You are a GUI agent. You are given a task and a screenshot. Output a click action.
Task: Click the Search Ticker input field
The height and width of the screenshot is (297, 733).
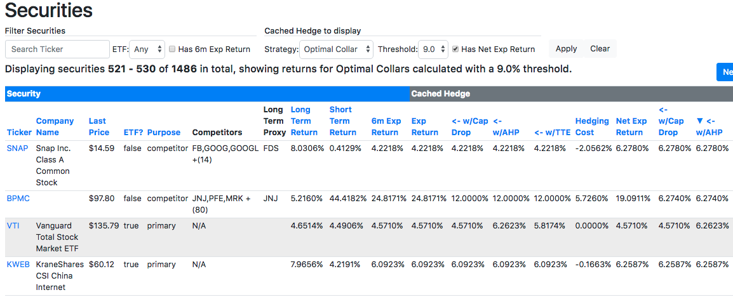(58, 49)
